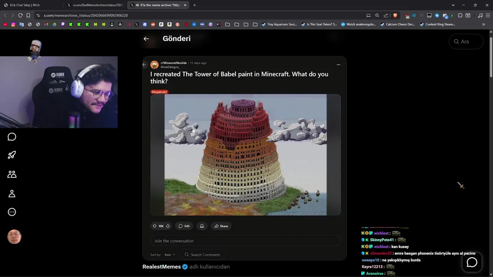The width and height of the screenshot is (493, 277).
Task: Click Megabuild flair tag
Action: 159,92
